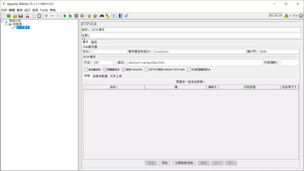Viewport: 304px width, 171px height.
Task: Click the Cut scissors icon
Action: click(28, 16)
